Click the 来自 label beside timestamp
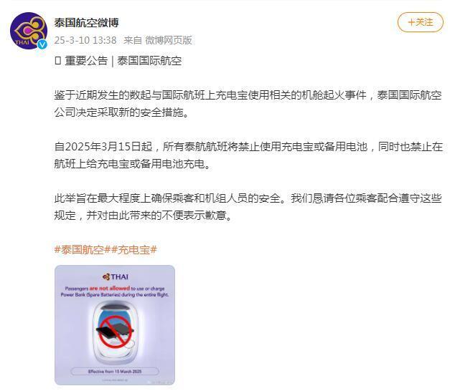The width and height of the screenshot is (455, 391). coord(133,40)
